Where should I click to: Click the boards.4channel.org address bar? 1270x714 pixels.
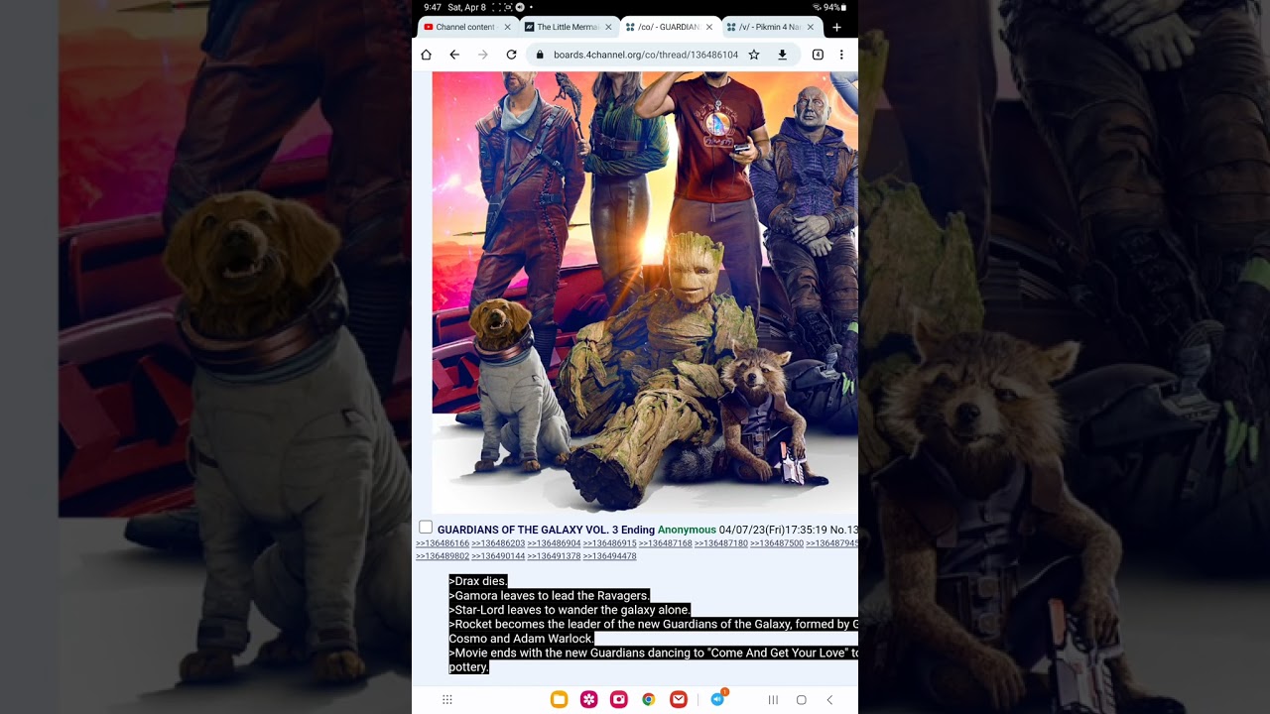[x=645, y=55]
